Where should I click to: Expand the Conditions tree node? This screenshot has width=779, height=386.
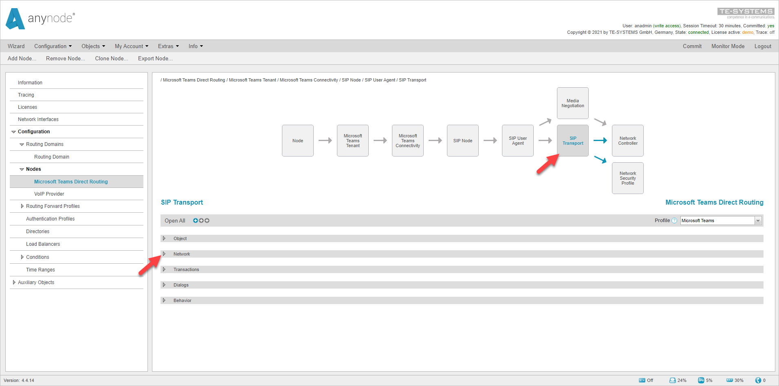click(22, 257)
